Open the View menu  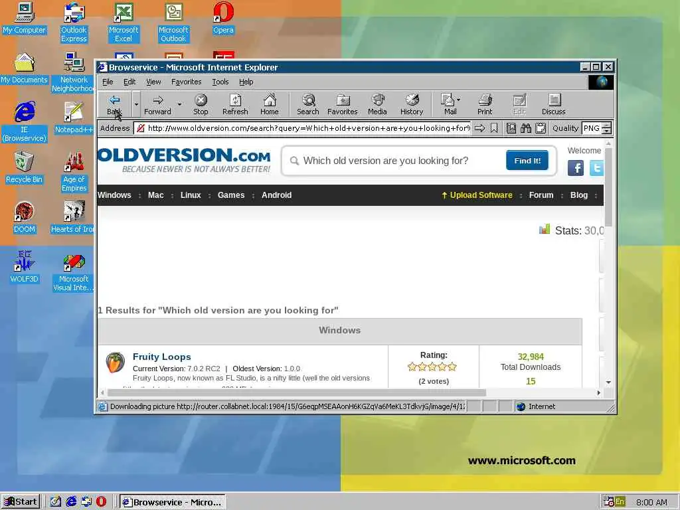coord(153,82)
